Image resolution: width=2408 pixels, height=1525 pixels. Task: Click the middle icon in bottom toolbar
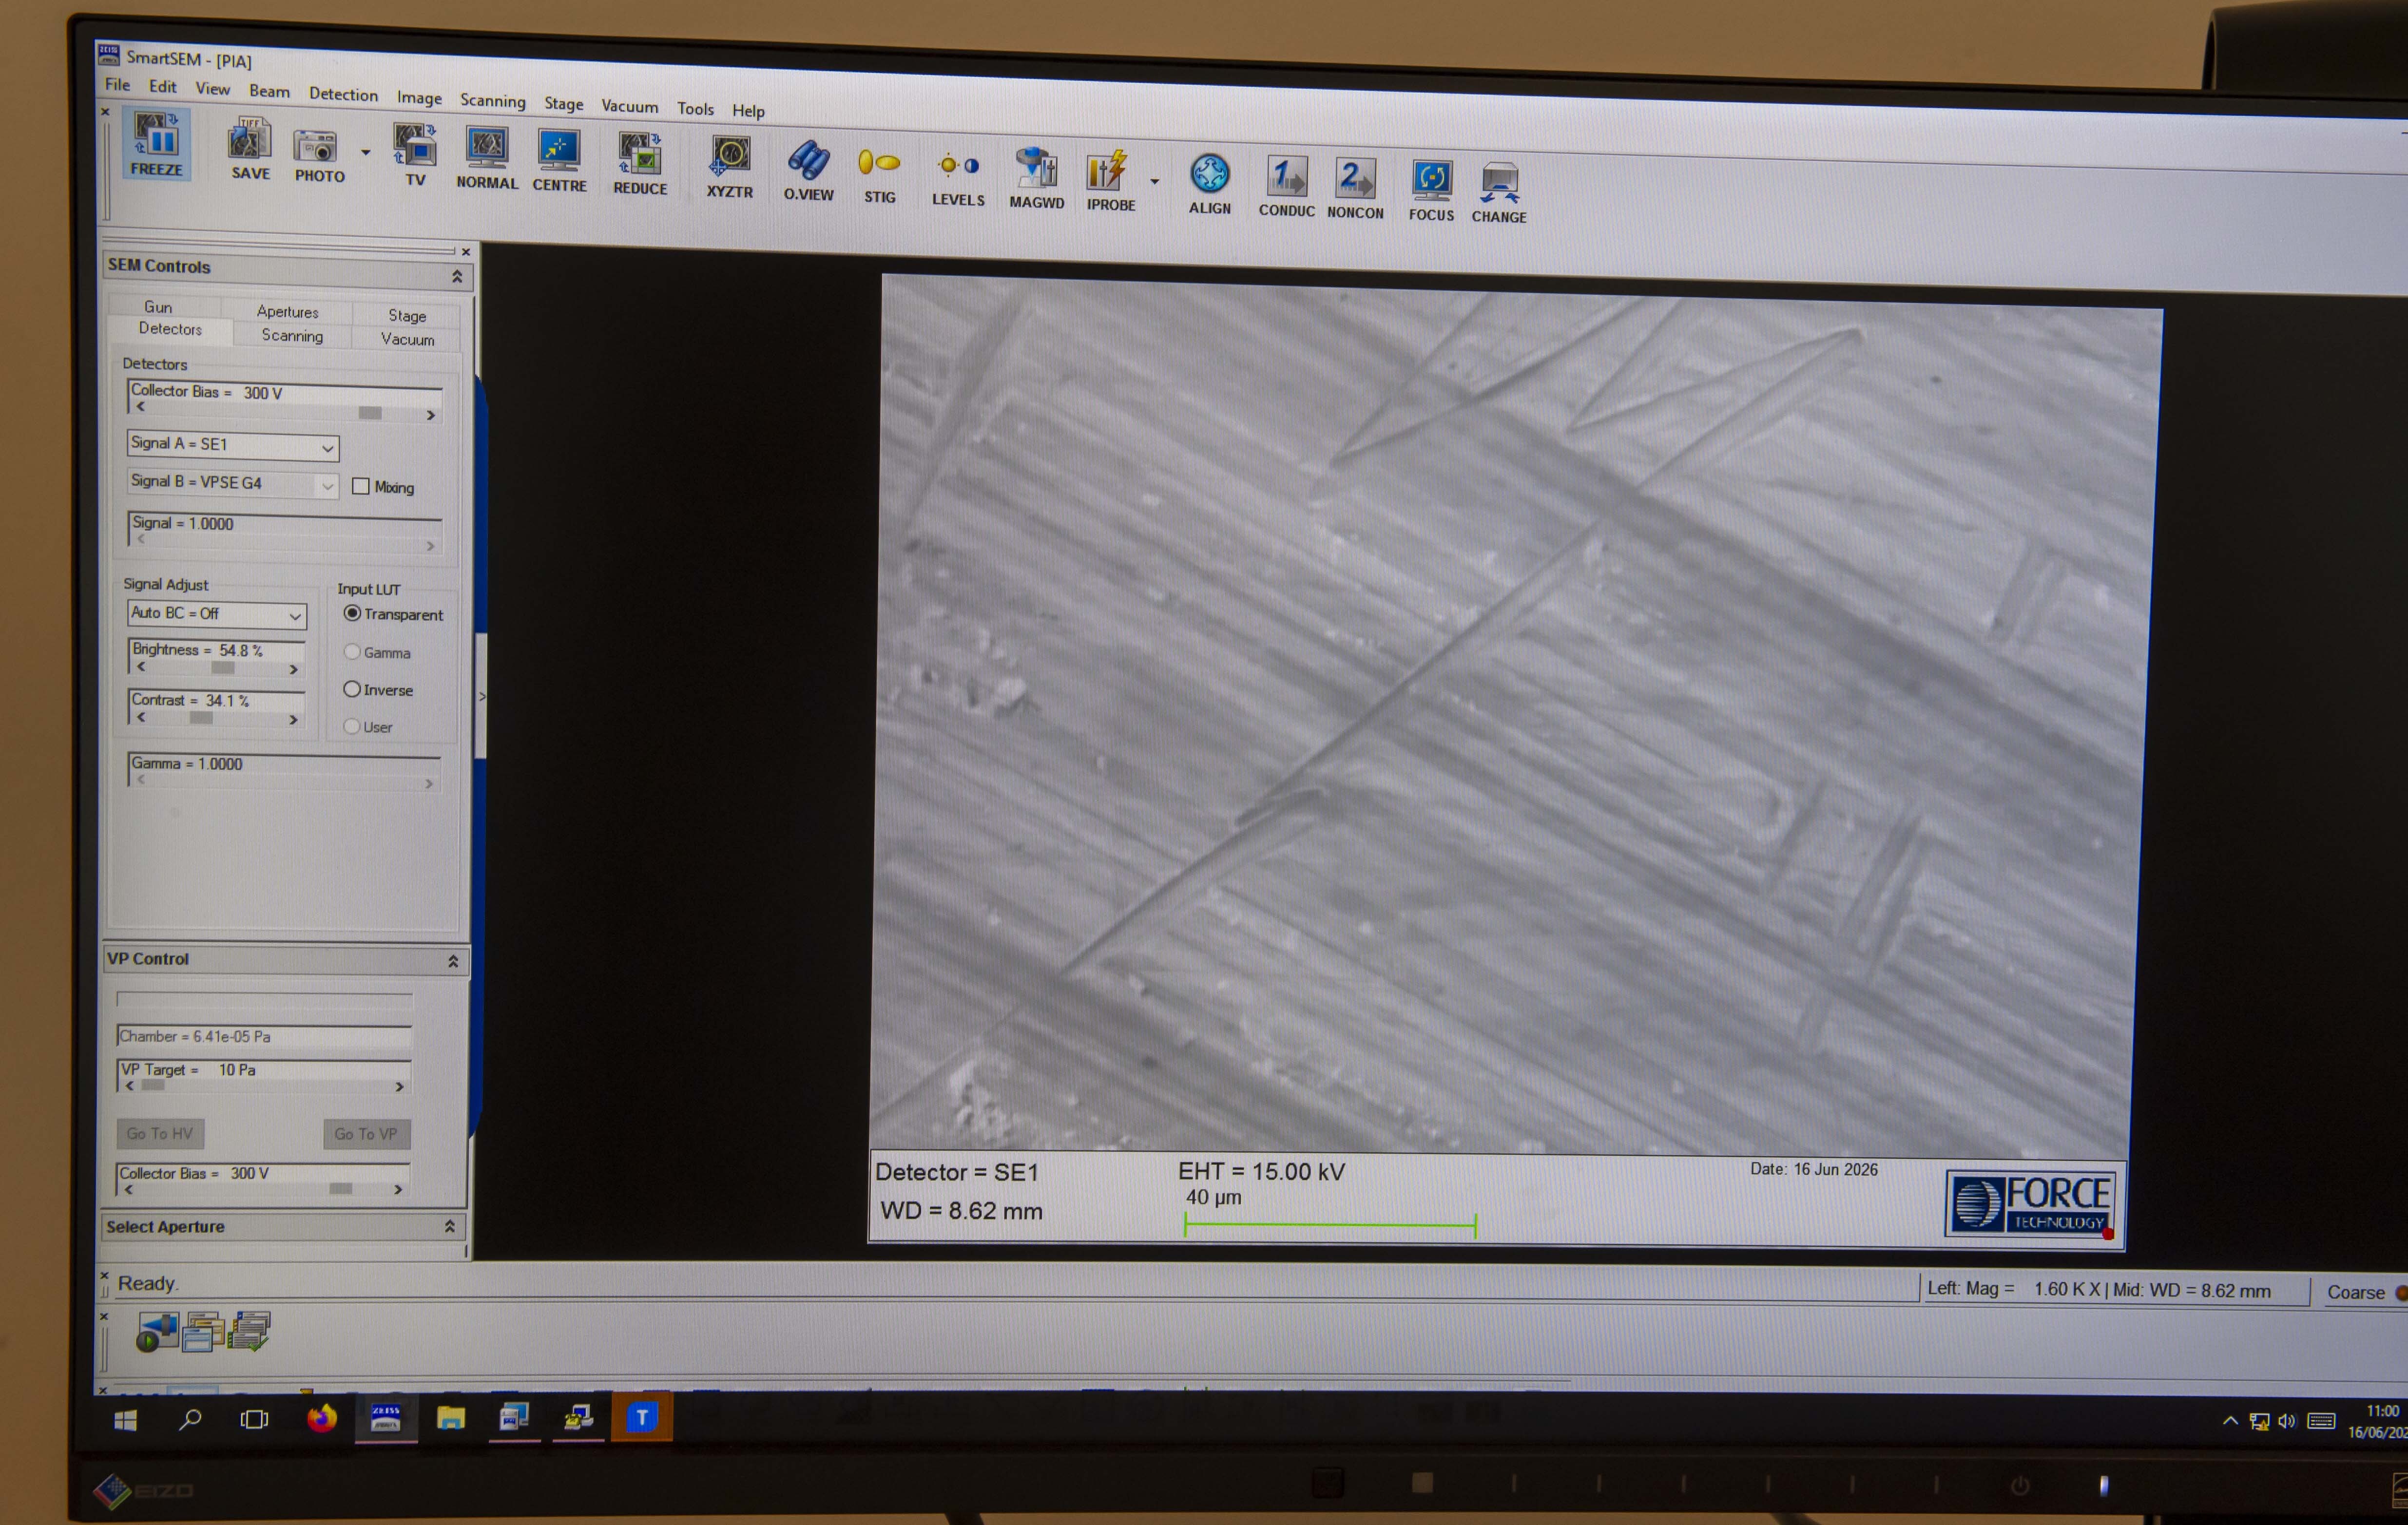click(x=203, y=1332)
